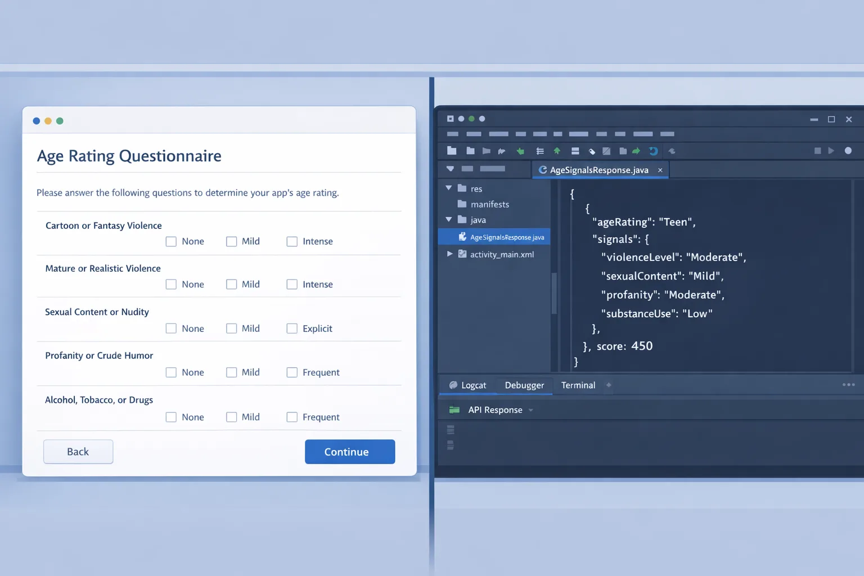This screenshot has width=864, height=576.
Task: Check Intense for Mature or Realistic Violence
Action: coord(292,285)
